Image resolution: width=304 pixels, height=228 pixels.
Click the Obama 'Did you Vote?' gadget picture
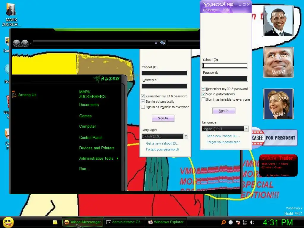click(278, 21)
